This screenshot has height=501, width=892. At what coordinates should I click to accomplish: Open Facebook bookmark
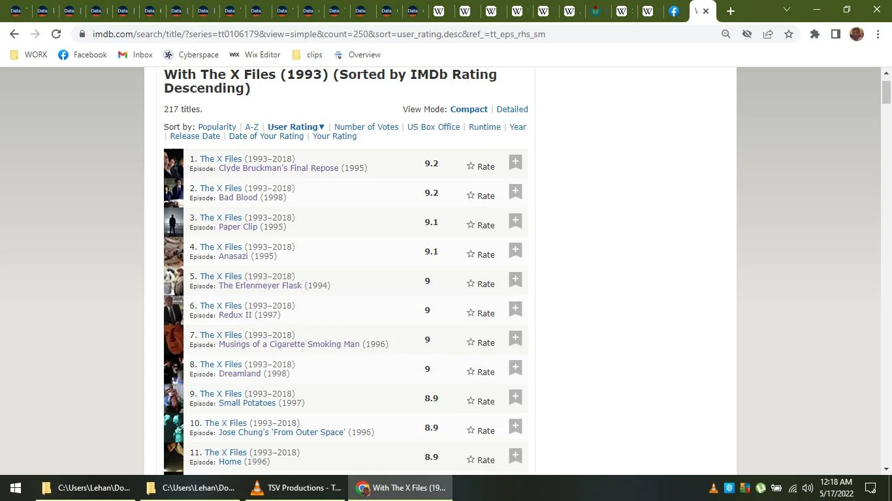pyautogui.click(x=82, y=55)
